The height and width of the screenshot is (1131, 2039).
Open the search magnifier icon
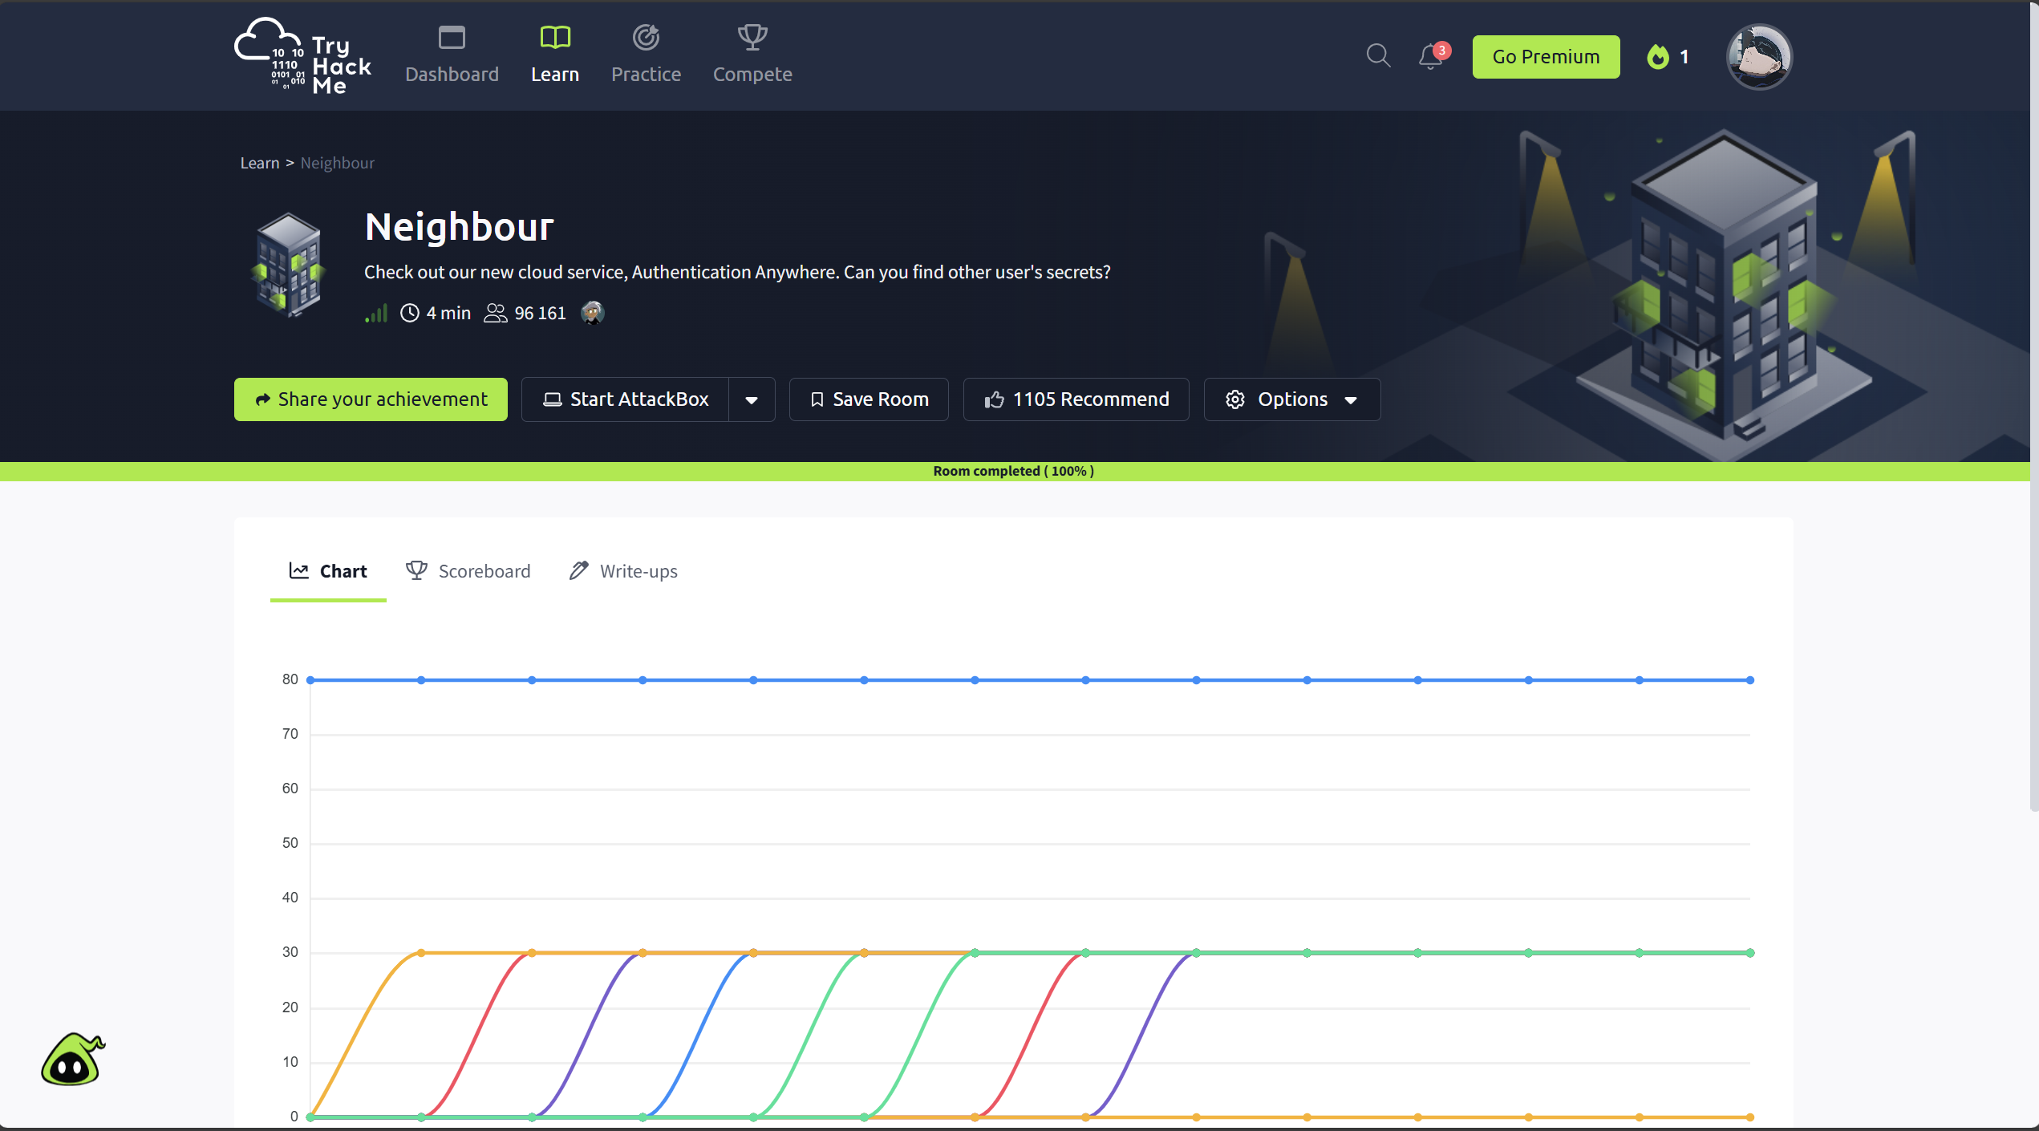tap(1378, 55)
